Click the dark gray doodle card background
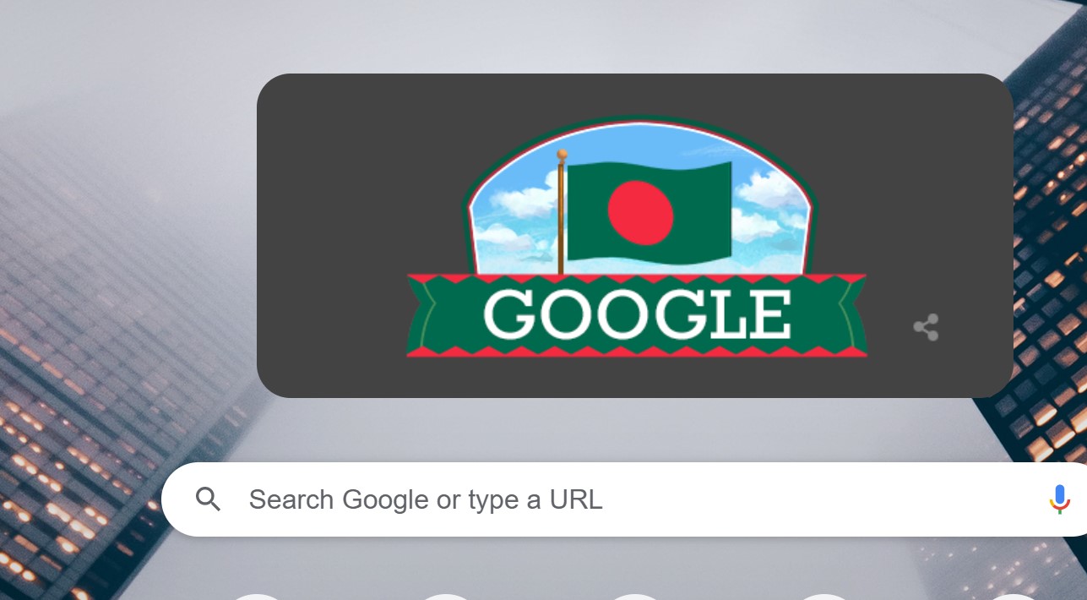 (338, 237)
